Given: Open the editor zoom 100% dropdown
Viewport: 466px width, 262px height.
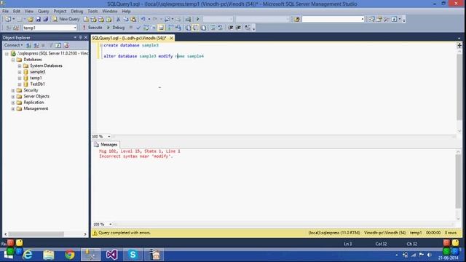Looking at the screenshot, I should tap(109, 136).
